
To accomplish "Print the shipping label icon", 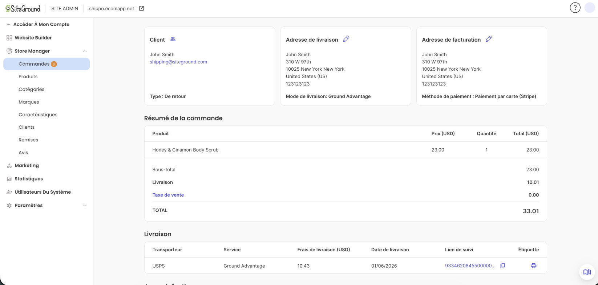I will [533, 266].
